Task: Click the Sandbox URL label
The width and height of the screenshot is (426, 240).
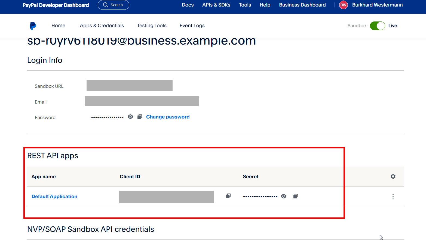Action: click(x=49, y=86)
